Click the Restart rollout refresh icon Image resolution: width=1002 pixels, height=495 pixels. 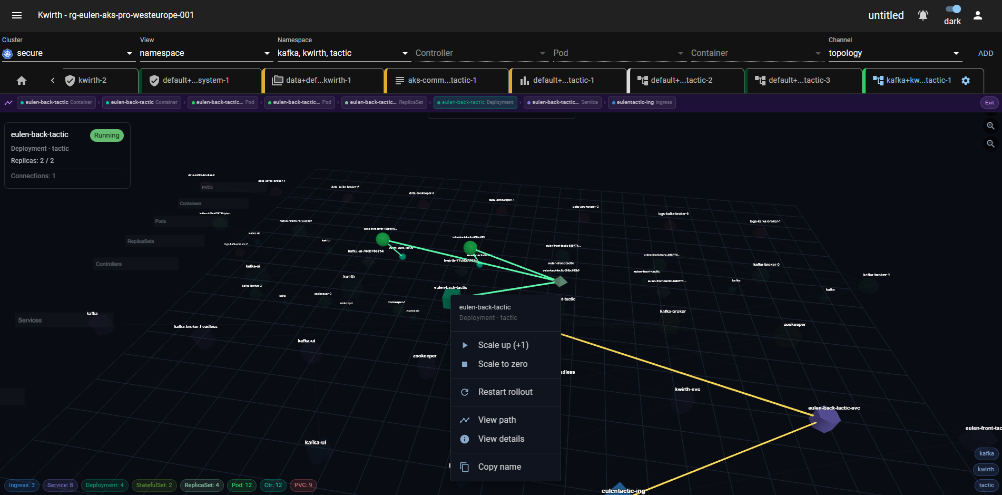pos(465,392)
